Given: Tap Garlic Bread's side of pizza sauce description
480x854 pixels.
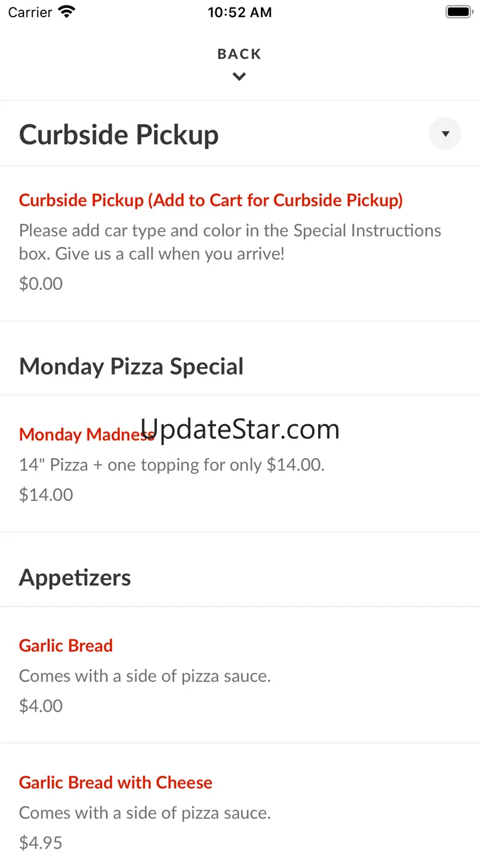Looking at the screenshot, I should [145, 675].
